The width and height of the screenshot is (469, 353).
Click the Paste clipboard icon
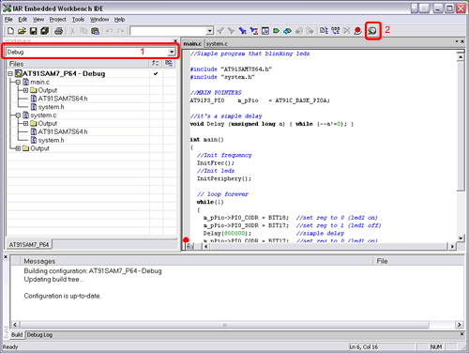tap(96, 31)
